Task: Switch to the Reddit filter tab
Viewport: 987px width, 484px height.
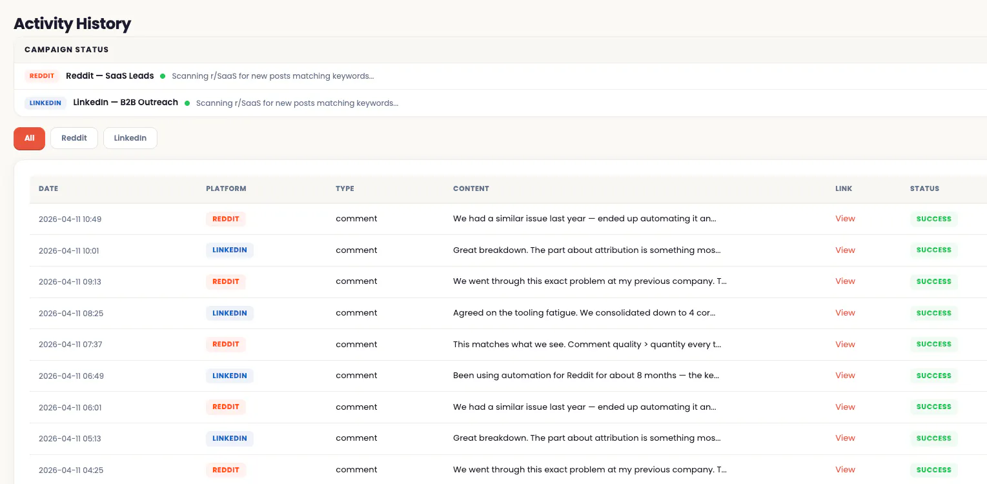Action: (74, 138)
